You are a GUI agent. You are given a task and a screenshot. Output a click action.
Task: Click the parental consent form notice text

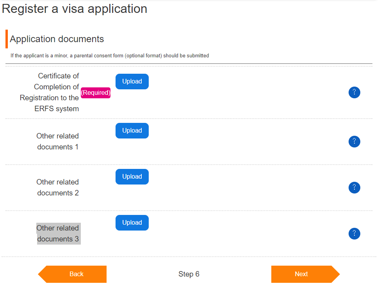point(109,55)
